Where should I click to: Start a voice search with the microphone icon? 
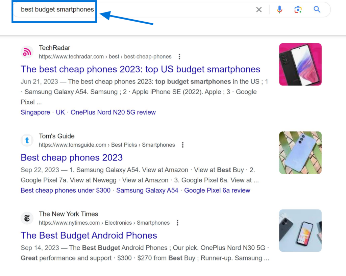point(279,9)
